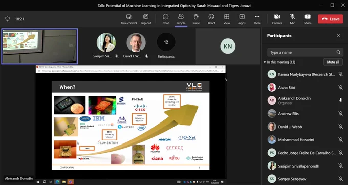Raise your hand in the meeting
This screenshot has height=185, width=348.
point(196,19)
